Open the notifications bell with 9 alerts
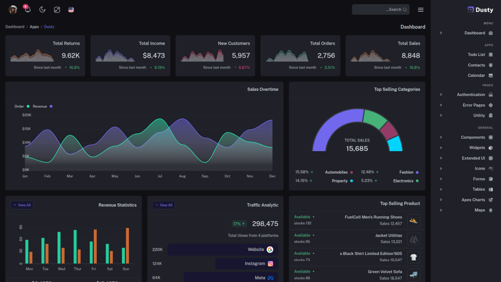Viewport: 501px width, 282px height. tap(27, 9)
